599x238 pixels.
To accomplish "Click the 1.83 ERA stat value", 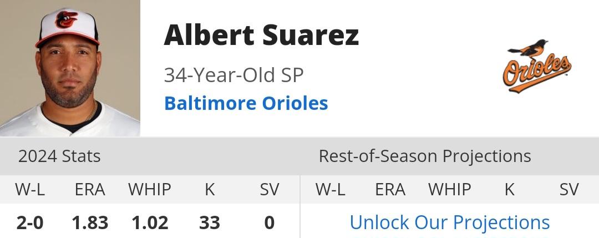I will (x=90, y=222).
